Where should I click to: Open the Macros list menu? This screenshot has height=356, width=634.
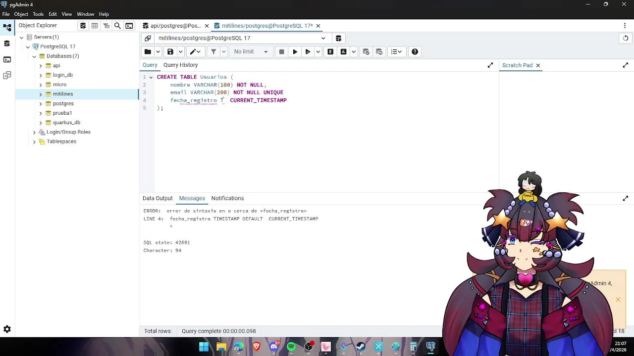(397, 51)
